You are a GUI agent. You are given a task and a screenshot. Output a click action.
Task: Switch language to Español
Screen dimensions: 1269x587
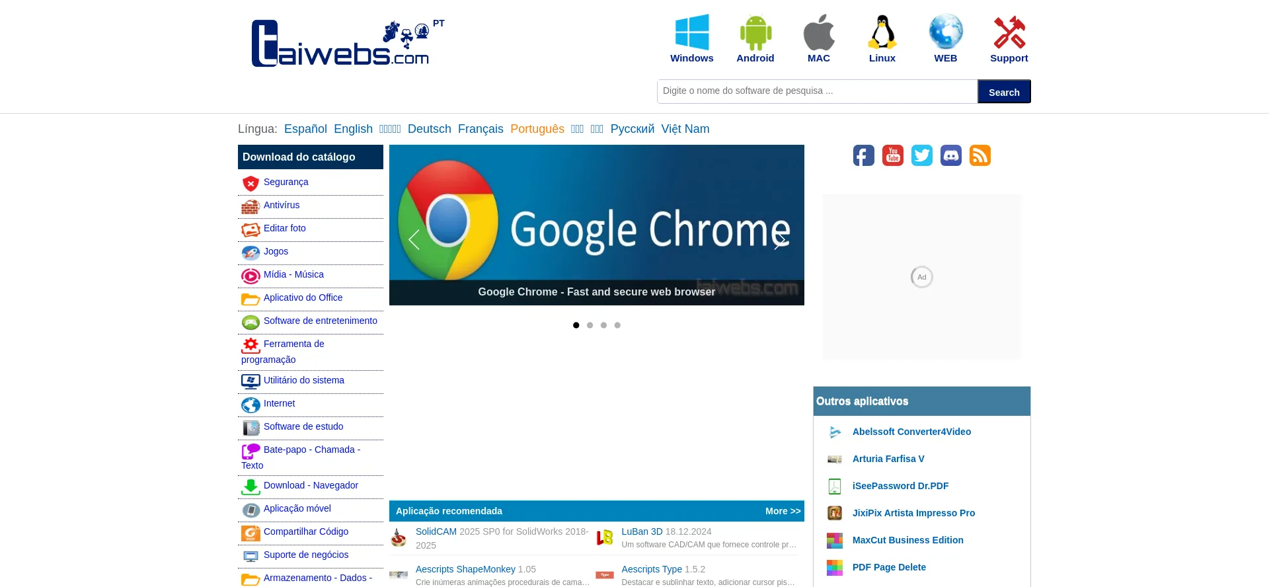pos(305,129)
